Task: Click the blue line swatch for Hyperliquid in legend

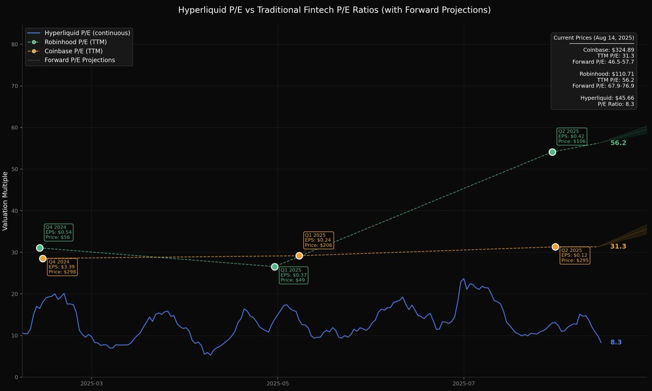Action: [x=34, y=33]
